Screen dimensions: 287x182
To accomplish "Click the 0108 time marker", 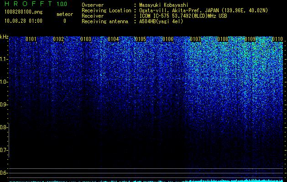I will (223, 39).
